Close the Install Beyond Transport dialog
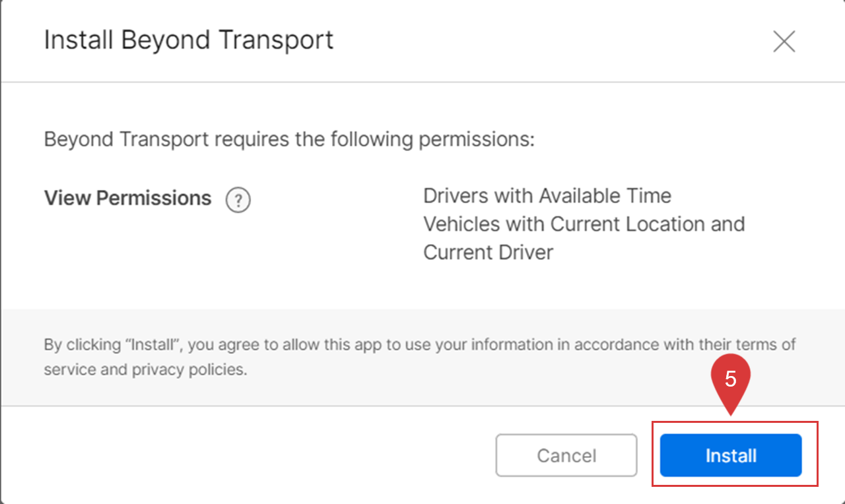The height and width of the screenshot is (504, 845). pyautogui.click(x=784, y=42)
